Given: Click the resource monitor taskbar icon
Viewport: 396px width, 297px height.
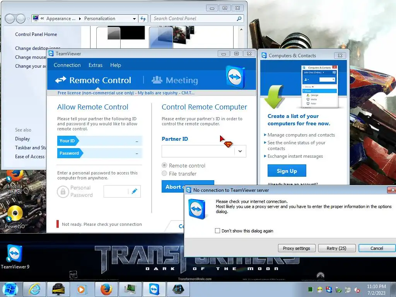Looking at the screenshot, I should coord(130,289).
